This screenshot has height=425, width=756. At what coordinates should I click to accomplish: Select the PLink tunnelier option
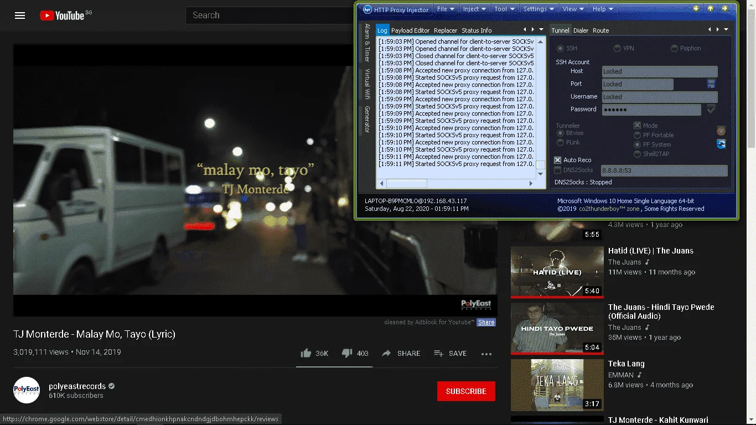tap(560, 143)
